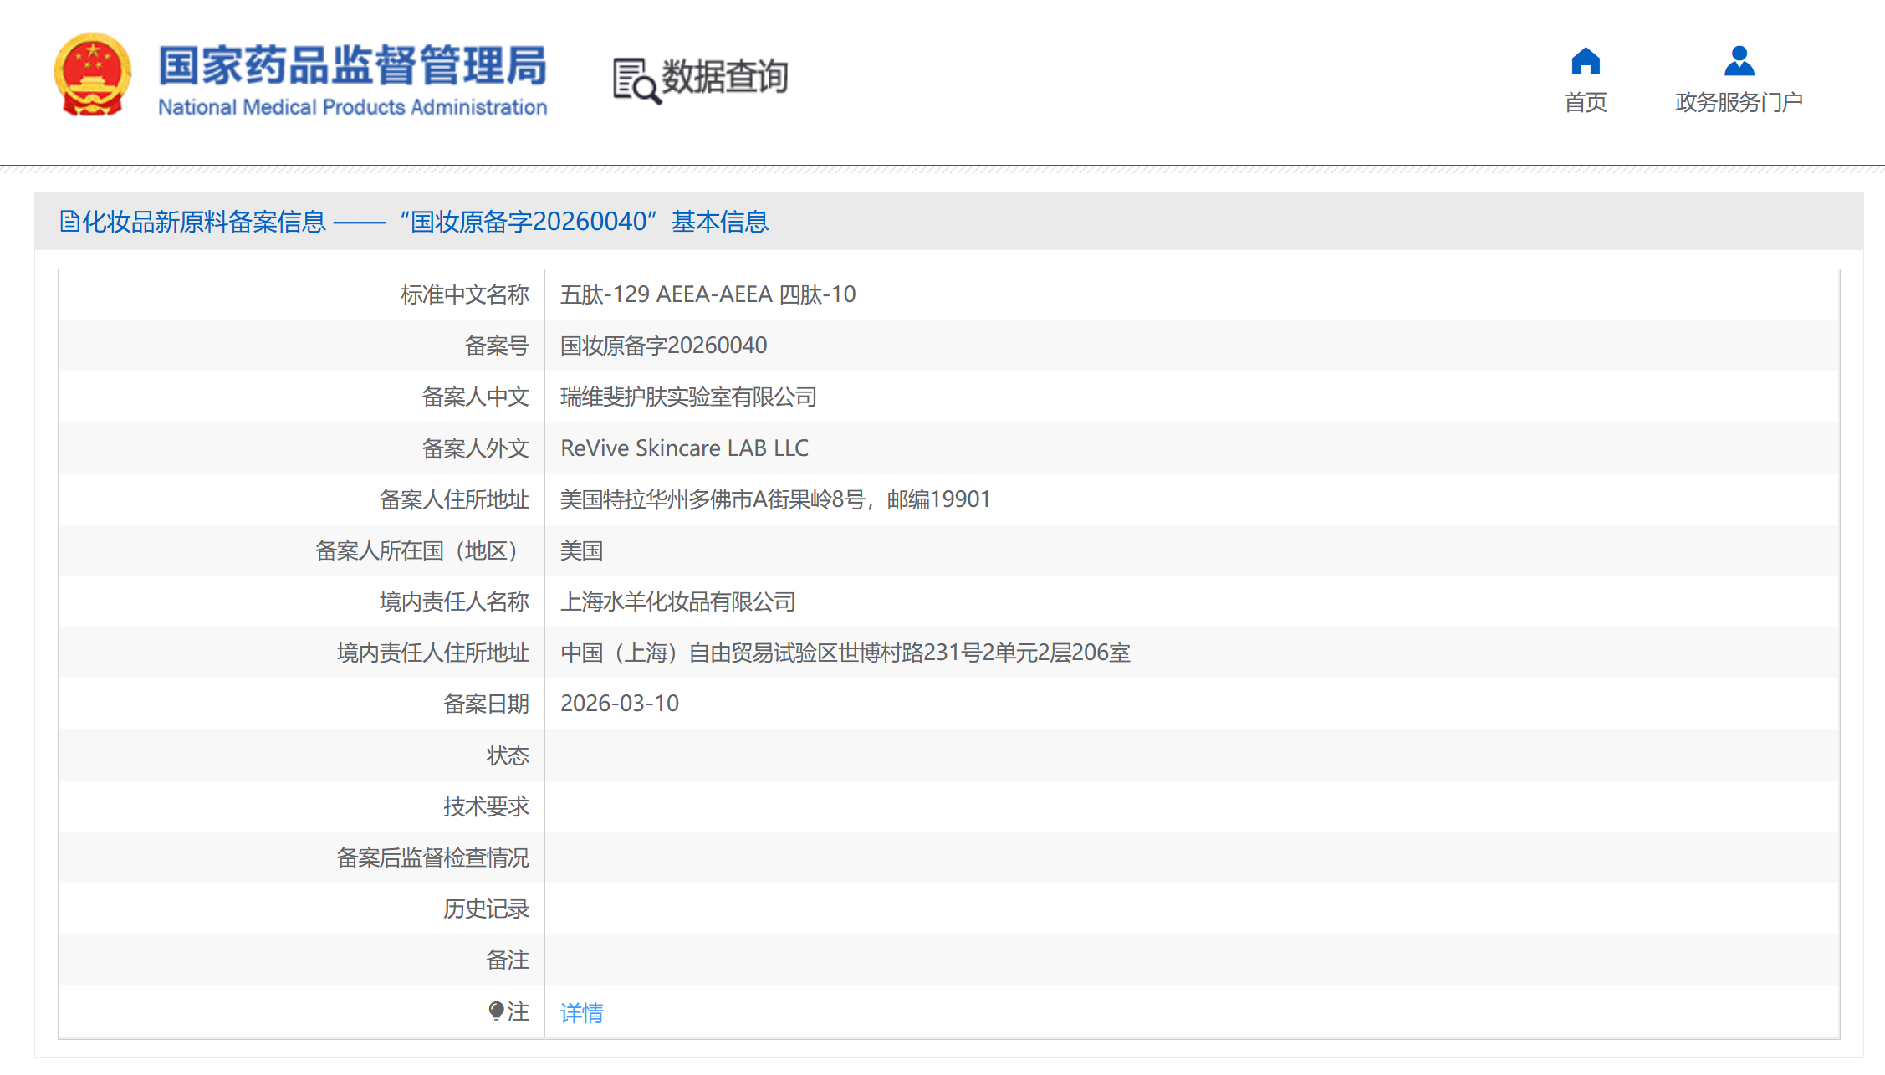Click the user portal person icon
Viewport: 1885px width, 1075px height.
pos(1739,62)
